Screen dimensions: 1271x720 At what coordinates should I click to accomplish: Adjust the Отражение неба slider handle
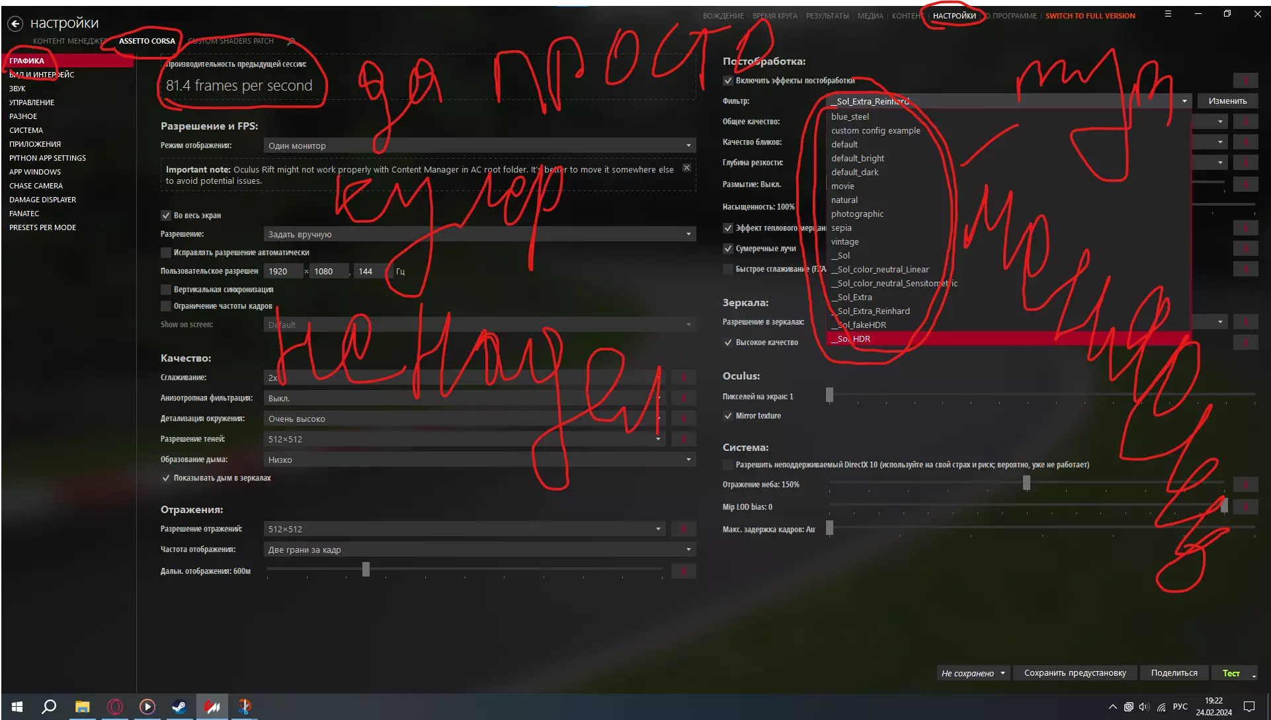coord(1026,483)
